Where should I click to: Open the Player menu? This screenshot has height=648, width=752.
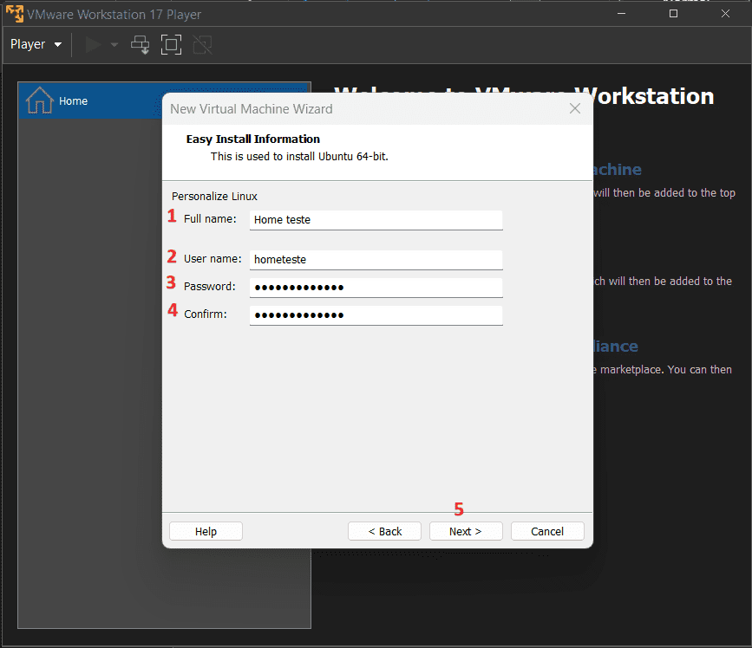[x=36, y=44]
